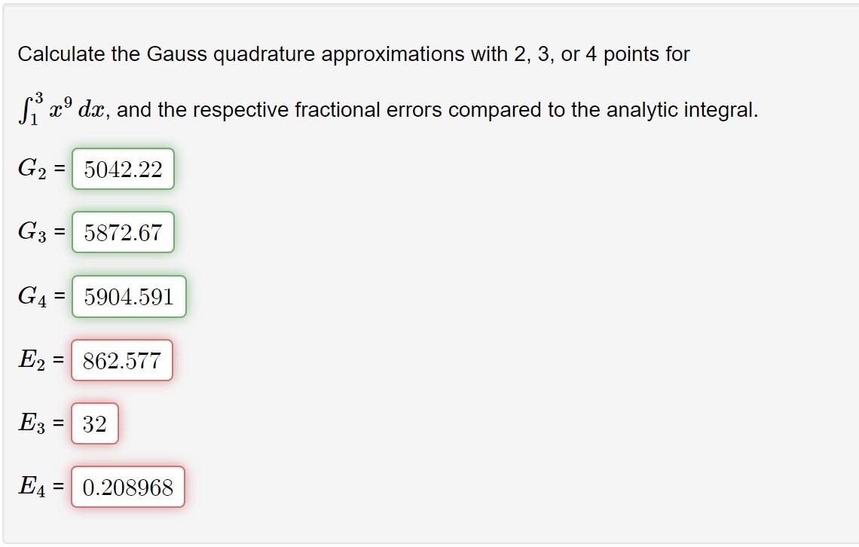Click the G4 input containing 5904.591
The height and width of the screenshot is (547, 859).
(x=128, y=296)
